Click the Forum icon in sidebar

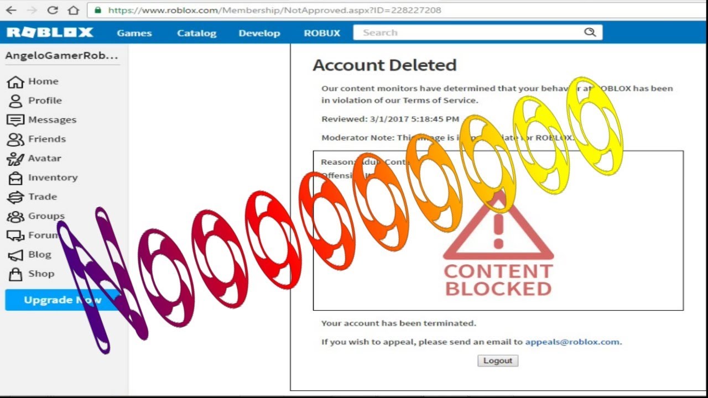[15, 235]
